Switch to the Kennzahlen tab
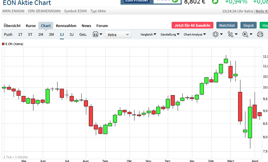The image size is (268, 162). click(66, 26)
